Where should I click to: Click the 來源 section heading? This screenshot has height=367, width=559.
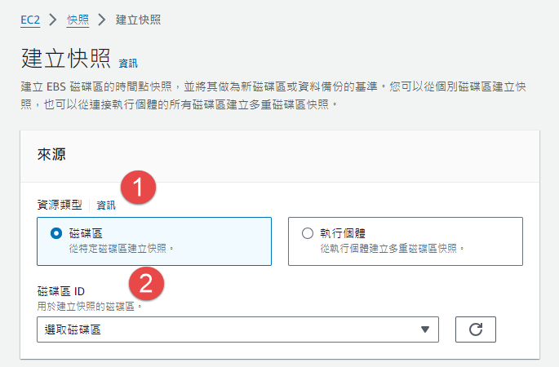tap(51, 154)
